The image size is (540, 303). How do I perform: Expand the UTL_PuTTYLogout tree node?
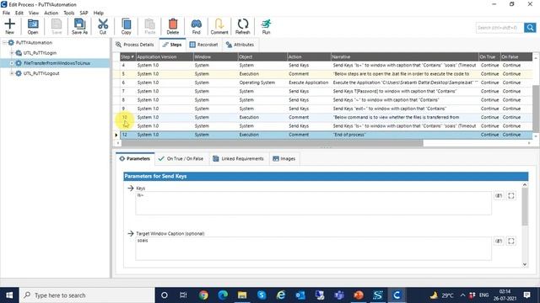click(12, 73)
